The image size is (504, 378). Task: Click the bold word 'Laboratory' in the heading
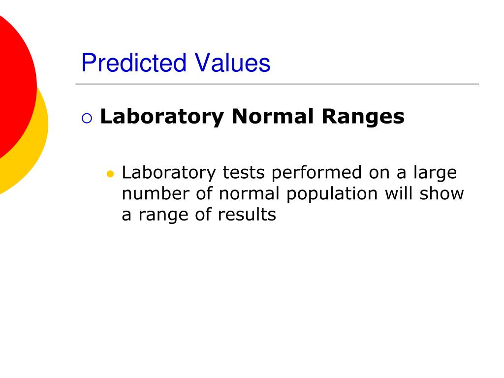pos(162,117)
